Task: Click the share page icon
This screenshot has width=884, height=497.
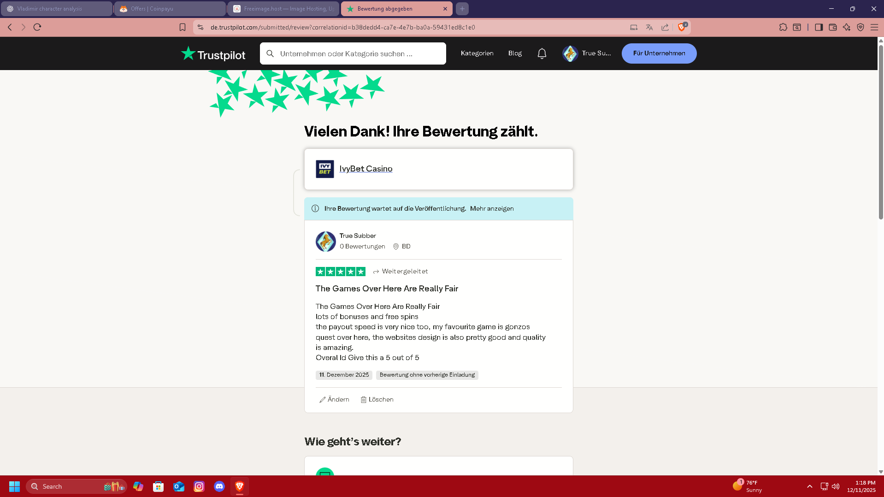Action: click(x=665, y=27)
